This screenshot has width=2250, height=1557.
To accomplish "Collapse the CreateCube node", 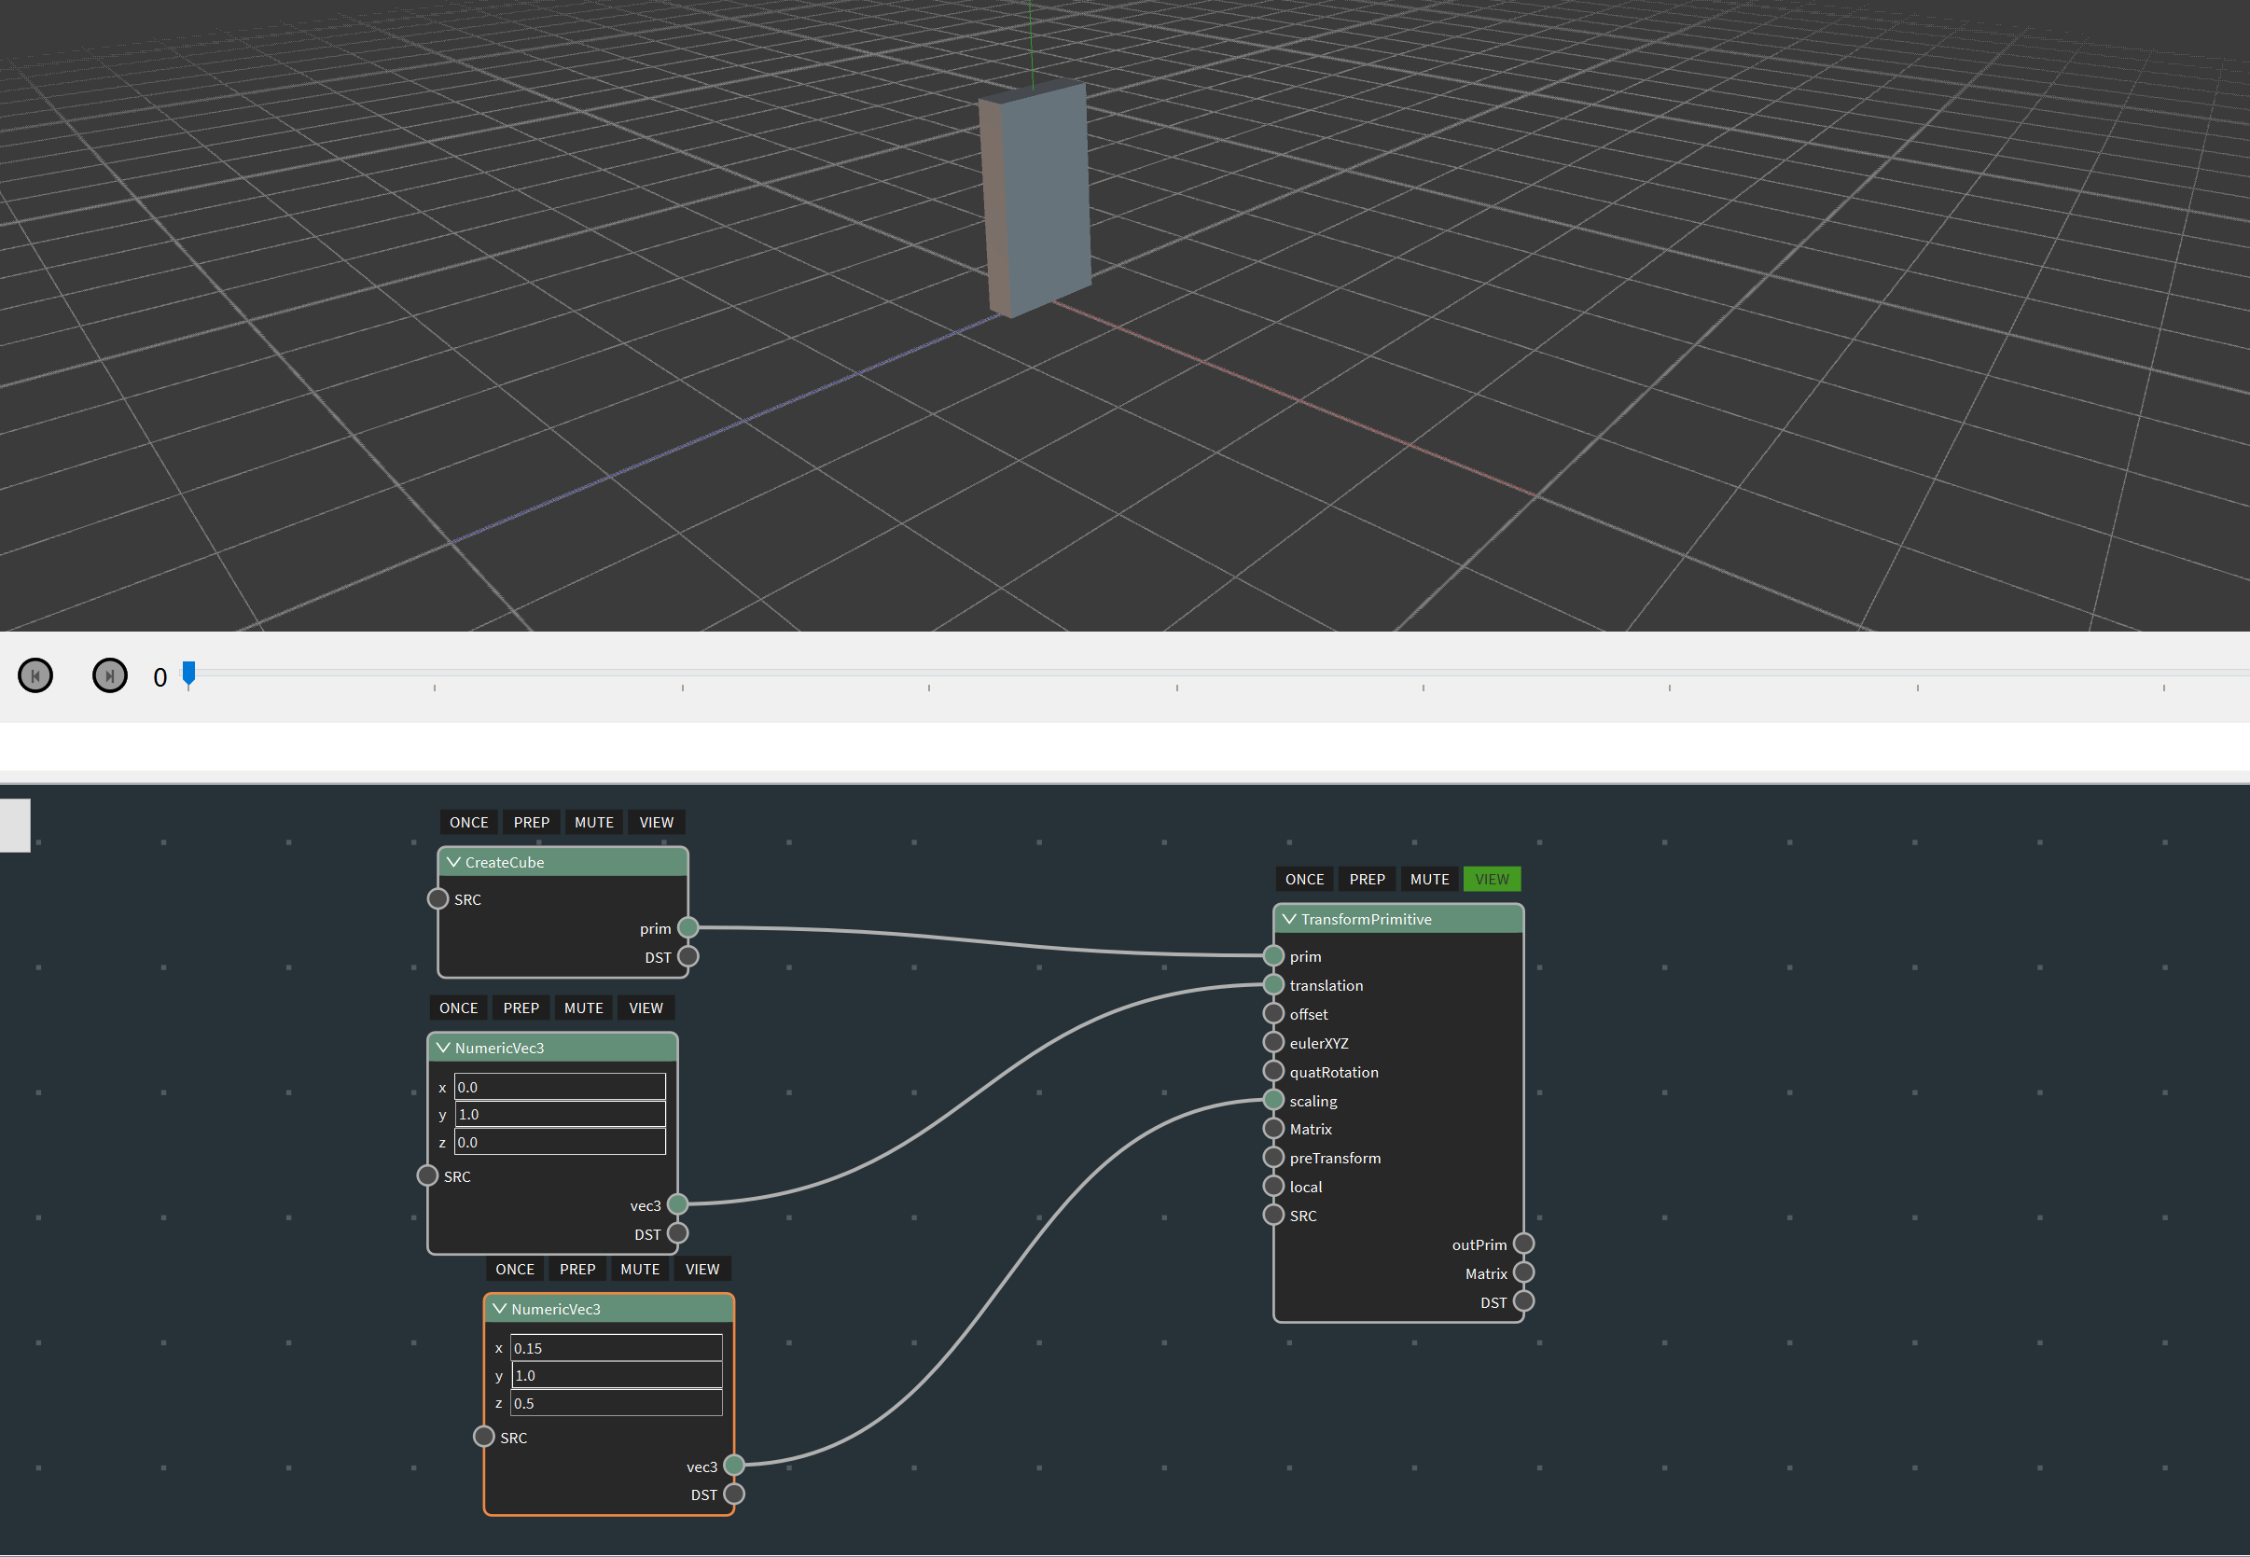I will click(453, 862).
